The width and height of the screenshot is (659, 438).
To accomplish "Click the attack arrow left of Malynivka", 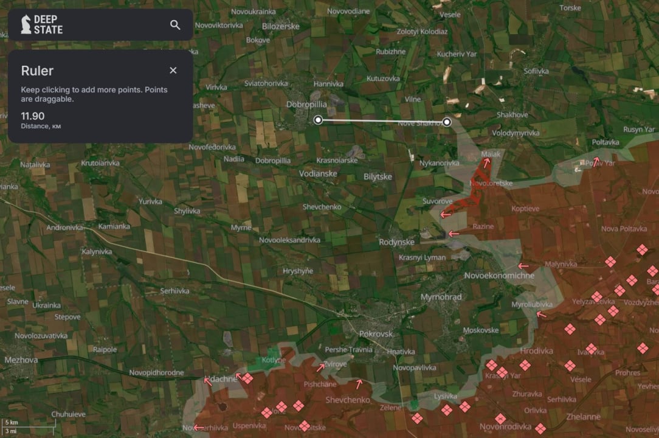I will coord(523,265).
